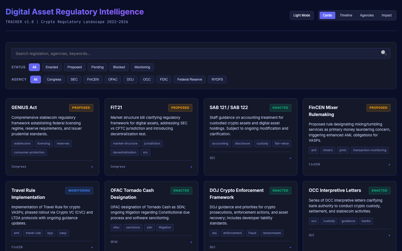Click the transaction-monitoring tag

(x=370, y=150)
